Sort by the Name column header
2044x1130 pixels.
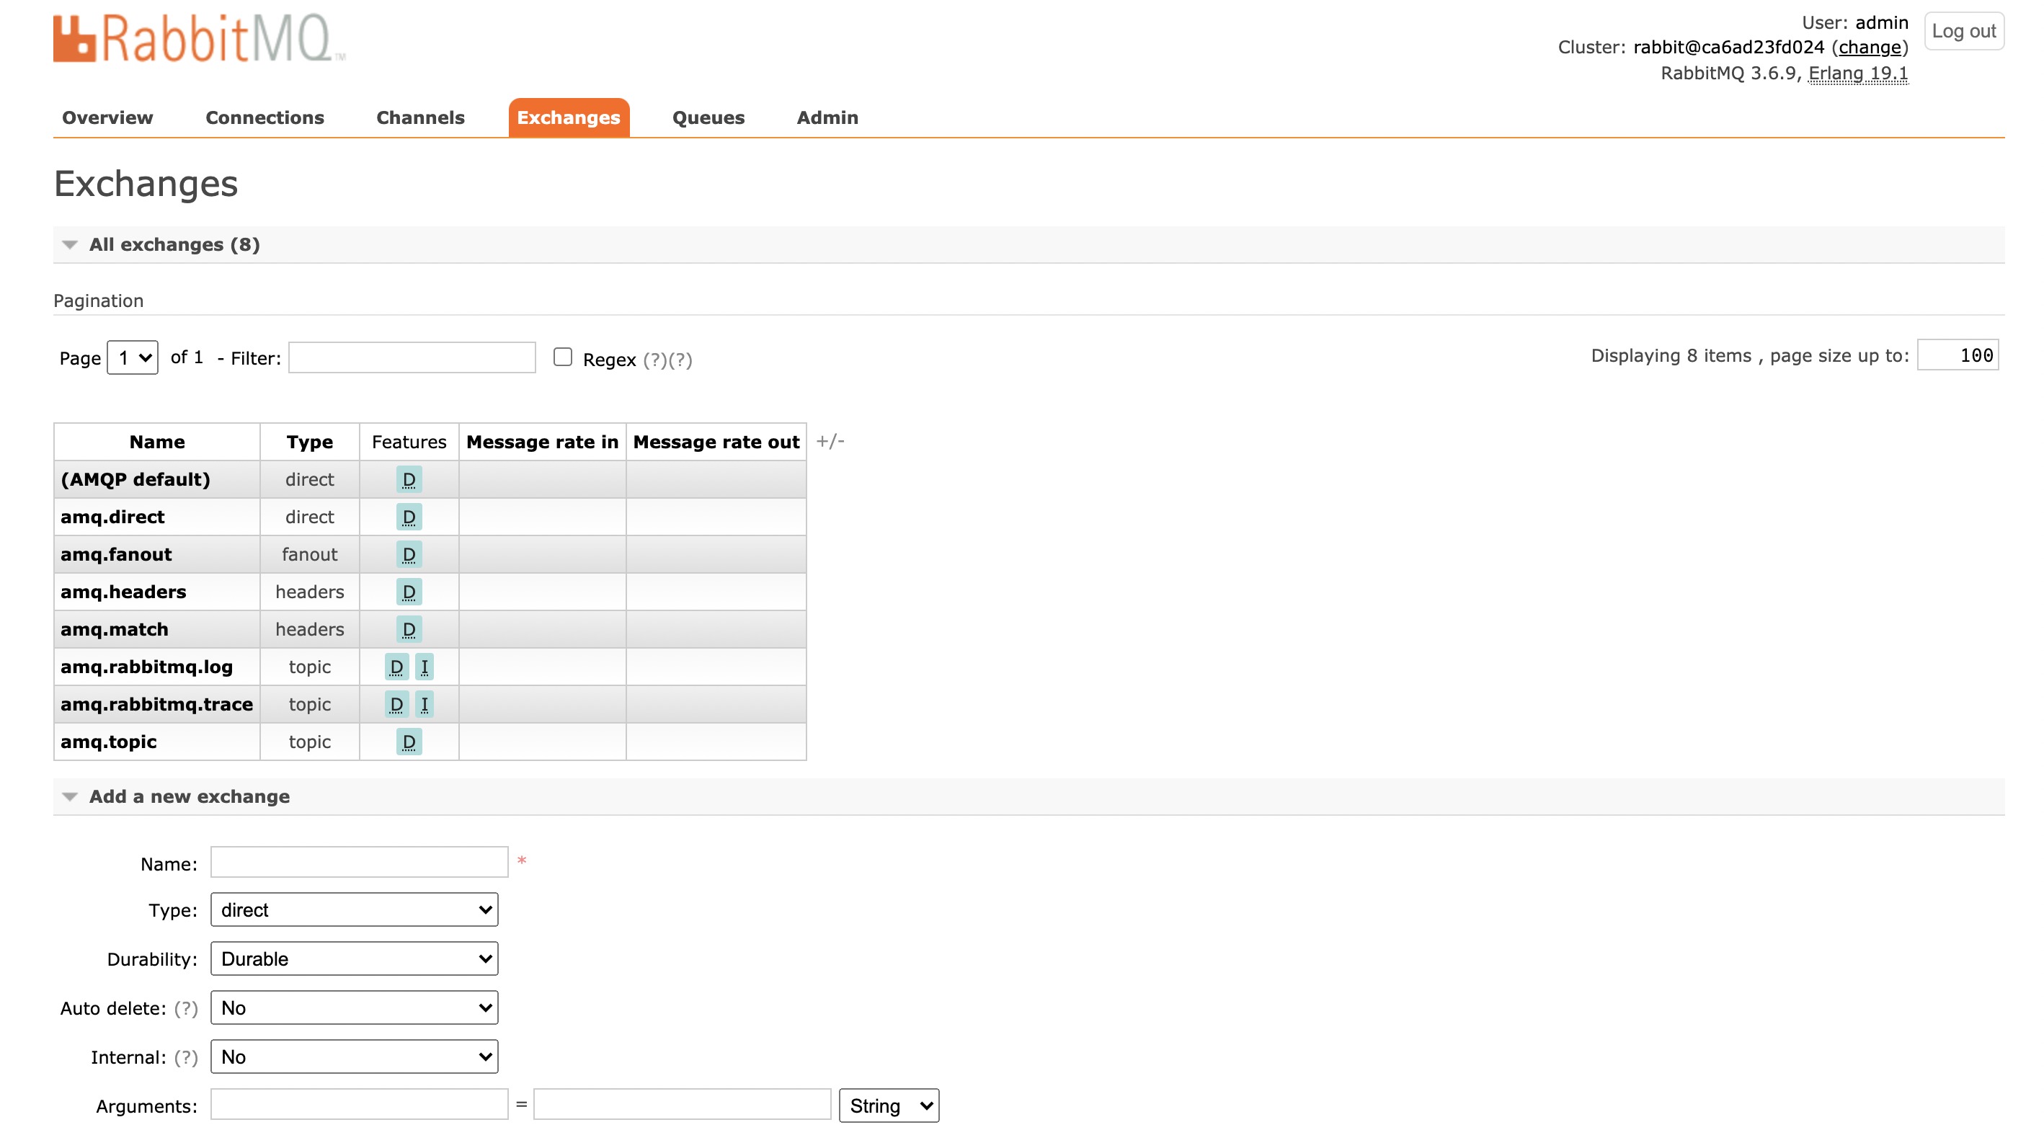tap(157, 442)
